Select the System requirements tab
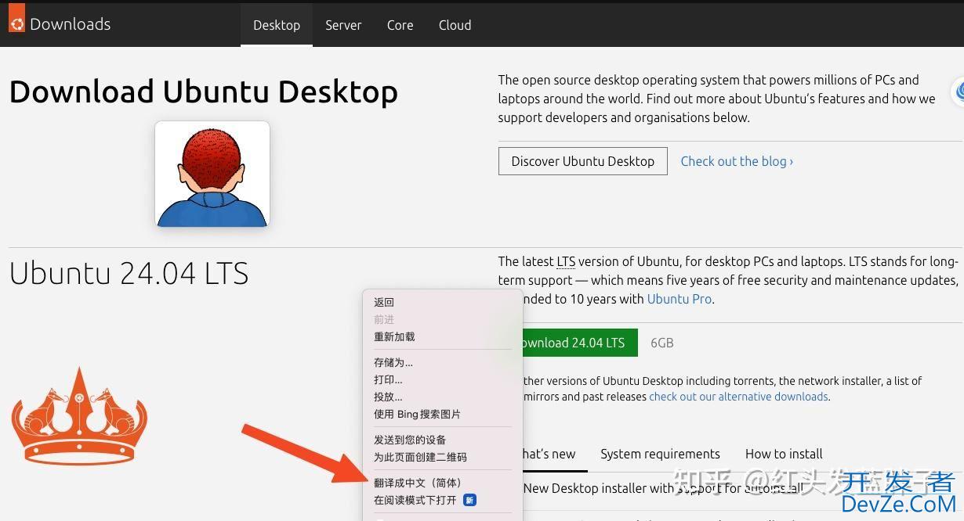Screen dimensions: 964x521 [x=660, y=454]
